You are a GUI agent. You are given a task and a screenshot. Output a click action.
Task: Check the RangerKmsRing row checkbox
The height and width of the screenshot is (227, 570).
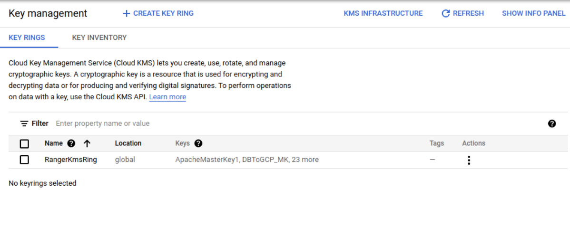pyautogui.click(x=24, y=160)
